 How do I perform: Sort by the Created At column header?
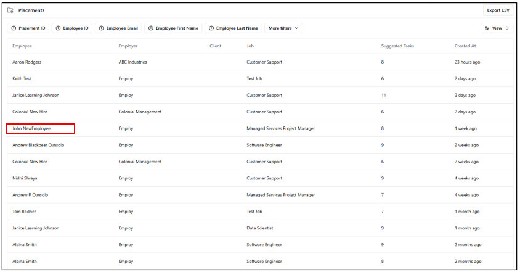tap(466, 46)
